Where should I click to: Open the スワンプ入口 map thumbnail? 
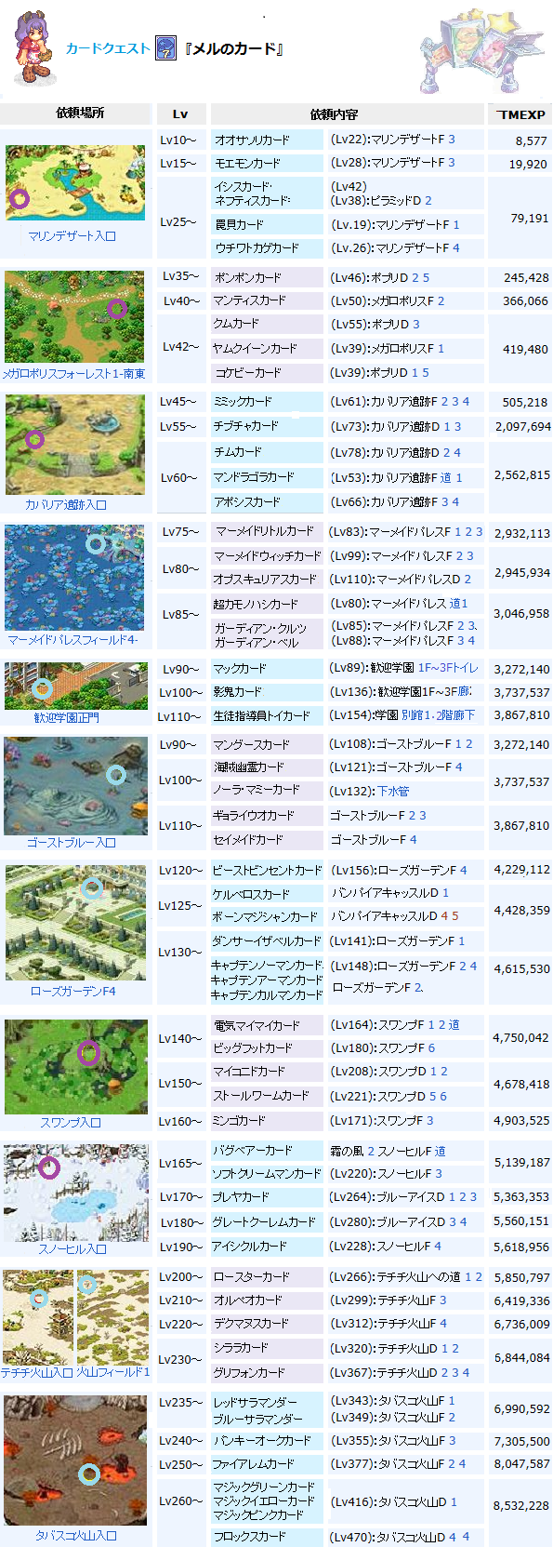click(76, 1067)
